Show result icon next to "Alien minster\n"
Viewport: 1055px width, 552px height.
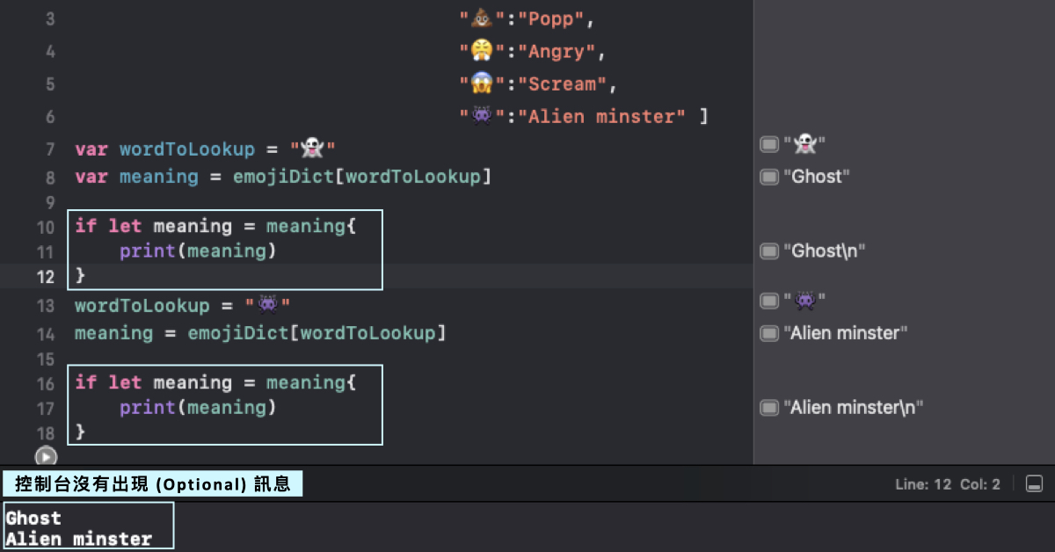pos(770,408)
